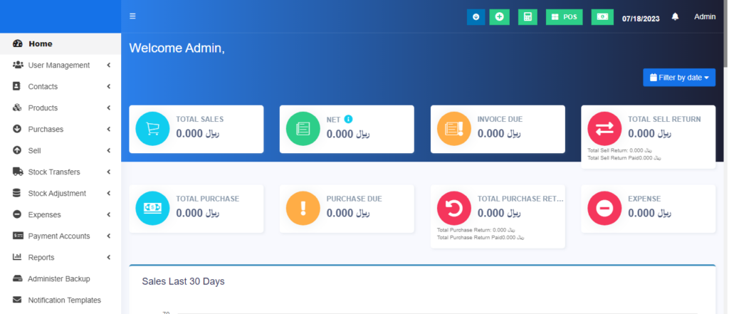
Task: Expand the Reports sidebar menu
Action: [60, 258]
